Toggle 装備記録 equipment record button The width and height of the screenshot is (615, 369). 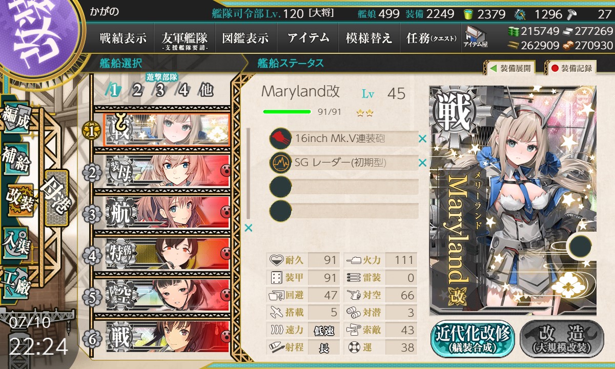pos(571,68)
